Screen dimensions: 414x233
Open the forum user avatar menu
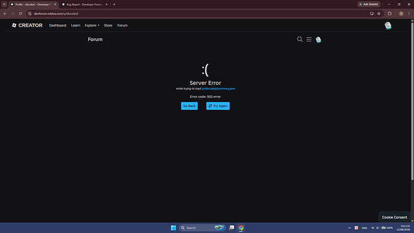(319, 40)
